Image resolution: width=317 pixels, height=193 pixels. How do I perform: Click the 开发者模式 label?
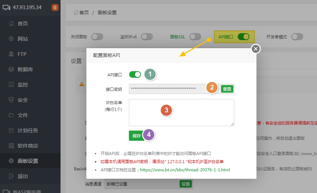pos(277,37)
